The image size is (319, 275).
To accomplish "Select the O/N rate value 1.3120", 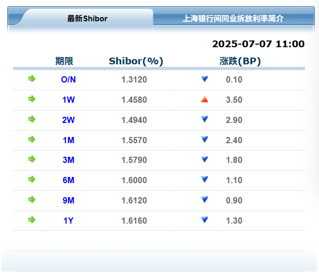I will [134, 79].
